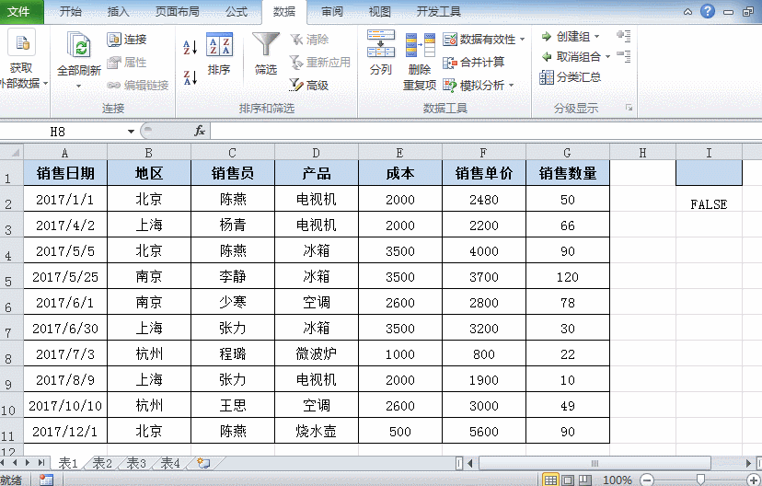The width and height of the screenshot is (762, 486).
Task: Click 取消组合 ungroup button
Action: (x=571, y=57)
